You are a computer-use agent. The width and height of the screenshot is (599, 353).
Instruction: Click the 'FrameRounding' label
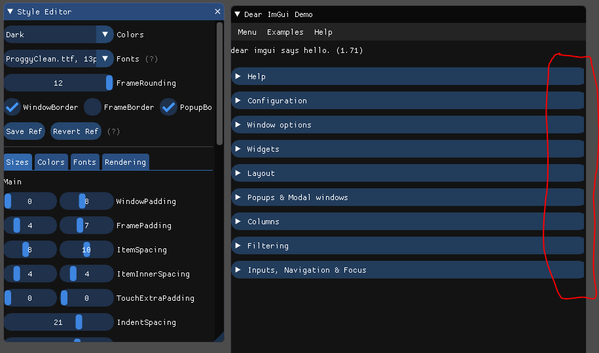tap(146, 83)
